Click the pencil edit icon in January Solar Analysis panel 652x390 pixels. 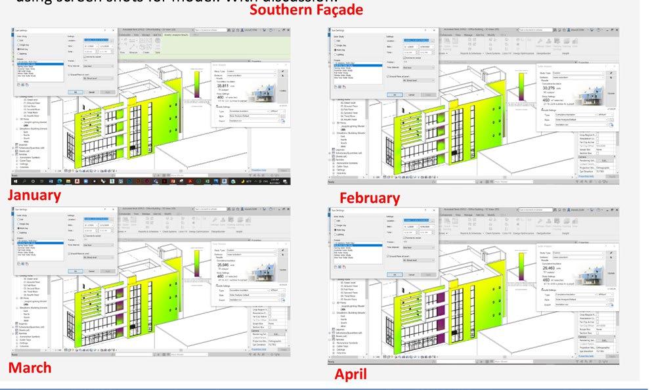click(283, 71)
